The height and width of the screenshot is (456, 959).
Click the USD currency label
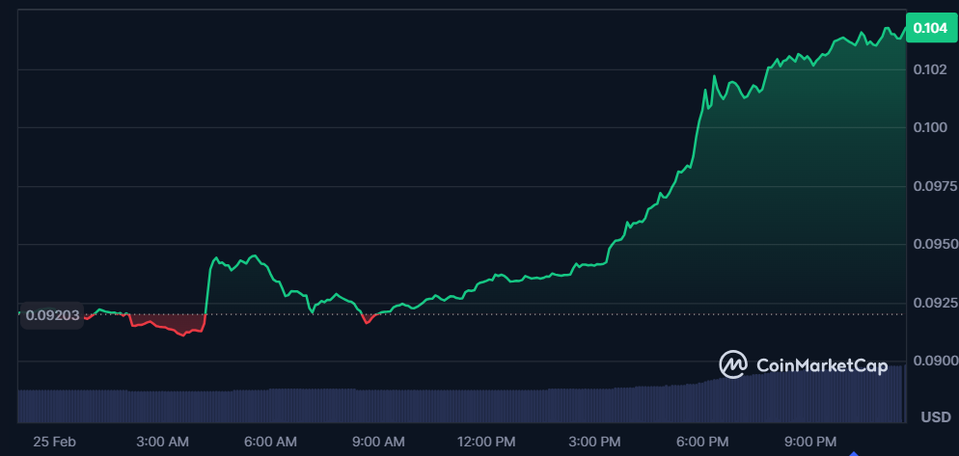coord(935,416)
